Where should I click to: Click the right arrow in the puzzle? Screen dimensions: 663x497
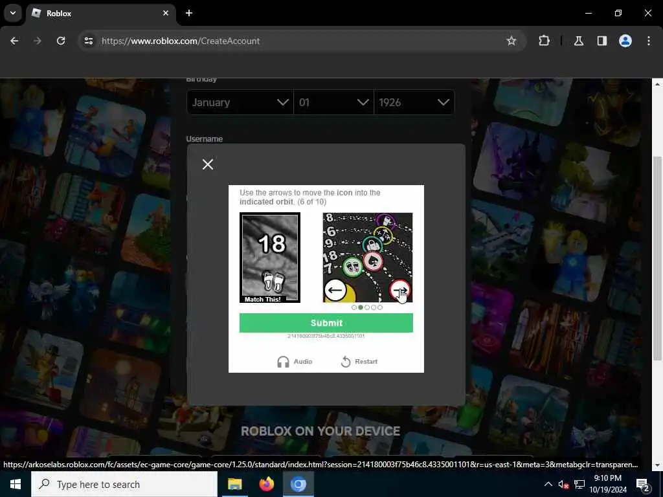(399, 291)
